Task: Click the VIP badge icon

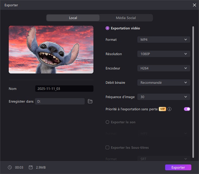Action: [x=162, y=109]
